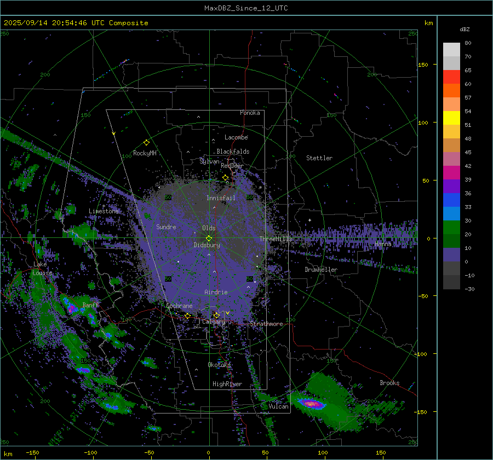Image resolution: width=493 pixels, height=460 pixels.
Task: Click the -30 value in the dBZ legend
Action: tap(469, 289)
